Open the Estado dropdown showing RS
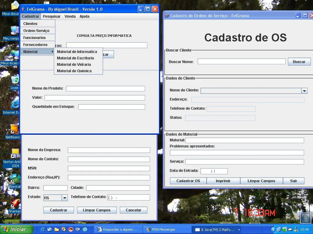The height and width of the screenshot is (234, 313). (64, 198)
